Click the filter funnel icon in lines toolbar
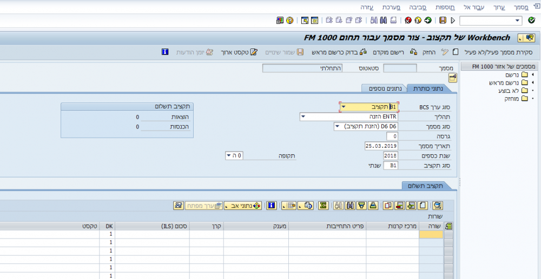The image size is (541, 279). point(361,206)
